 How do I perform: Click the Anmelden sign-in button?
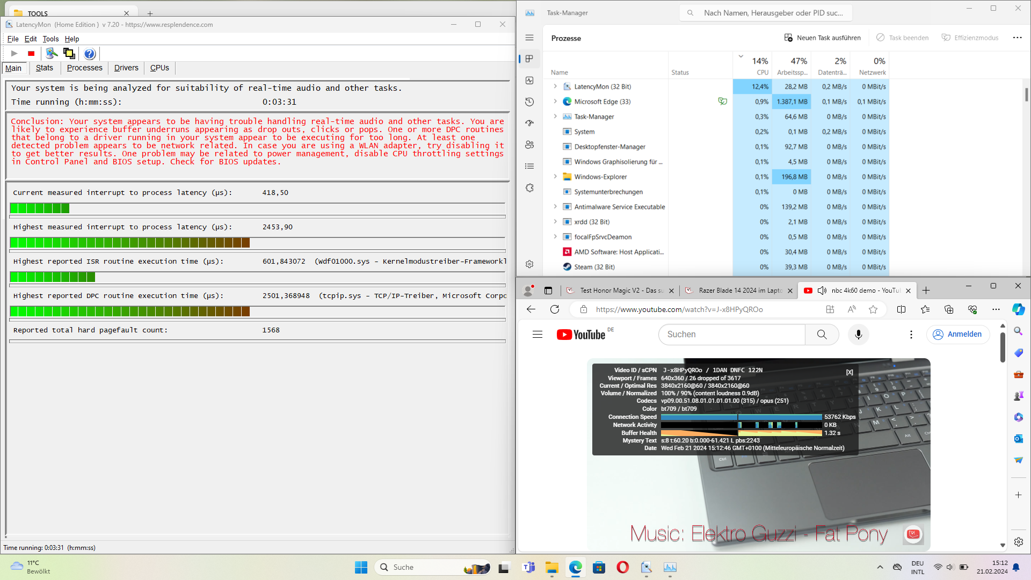point(957,334)
